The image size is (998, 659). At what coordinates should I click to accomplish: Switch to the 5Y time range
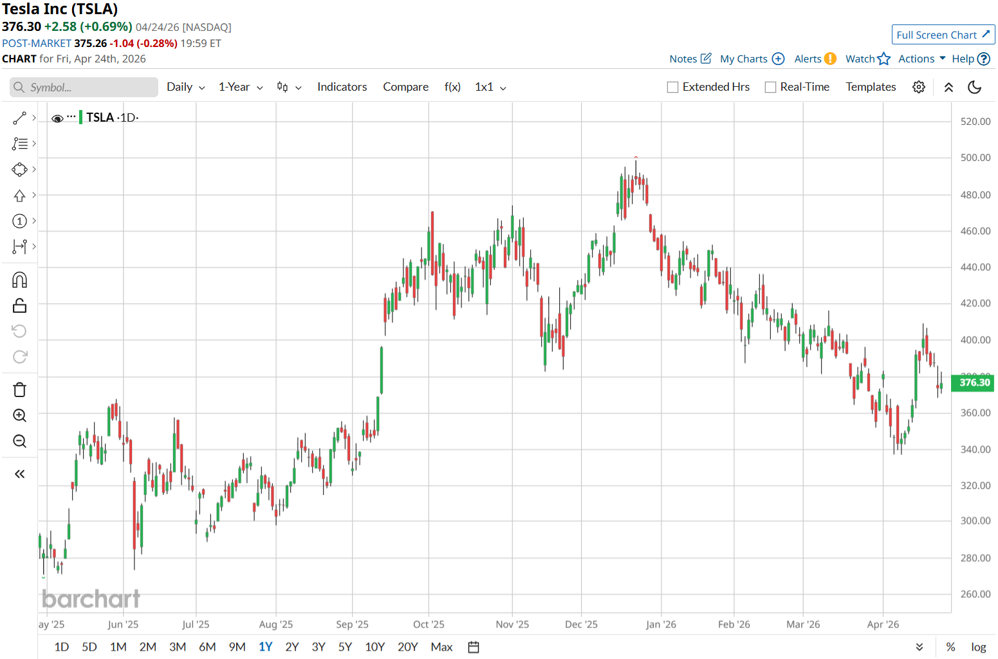[x=345, y=647]
